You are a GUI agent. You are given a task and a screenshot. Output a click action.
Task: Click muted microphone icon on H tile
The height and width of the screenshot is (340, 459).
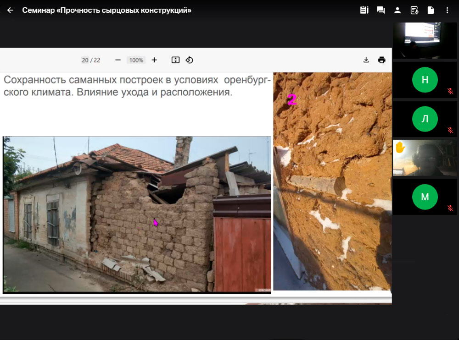(x=450, y=91)
